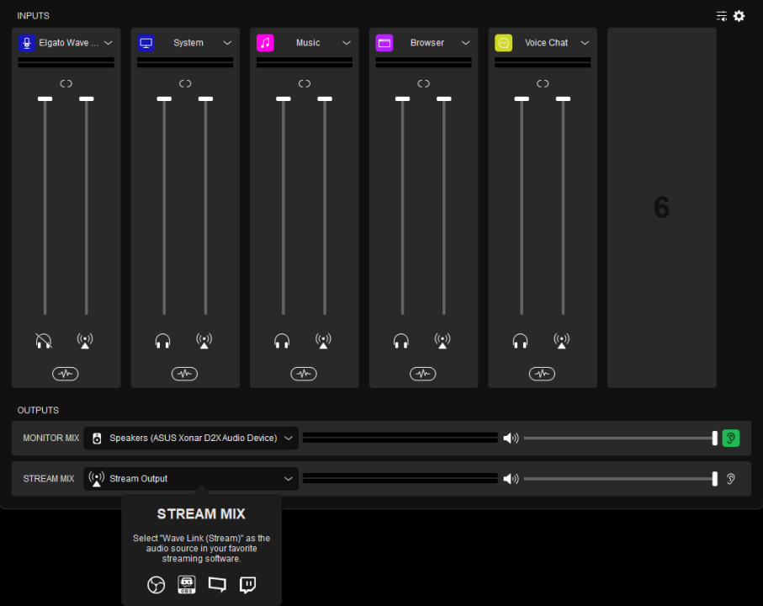The image size is (763, 606).
Task: Open the effects button under the Music channel
Action: tap(304, 374)
